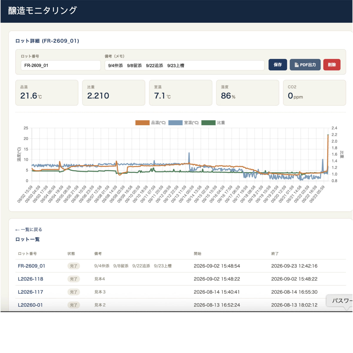
Task: Click 見本4 remark cell
Action: pyautogui.click(x=99, y=279)
